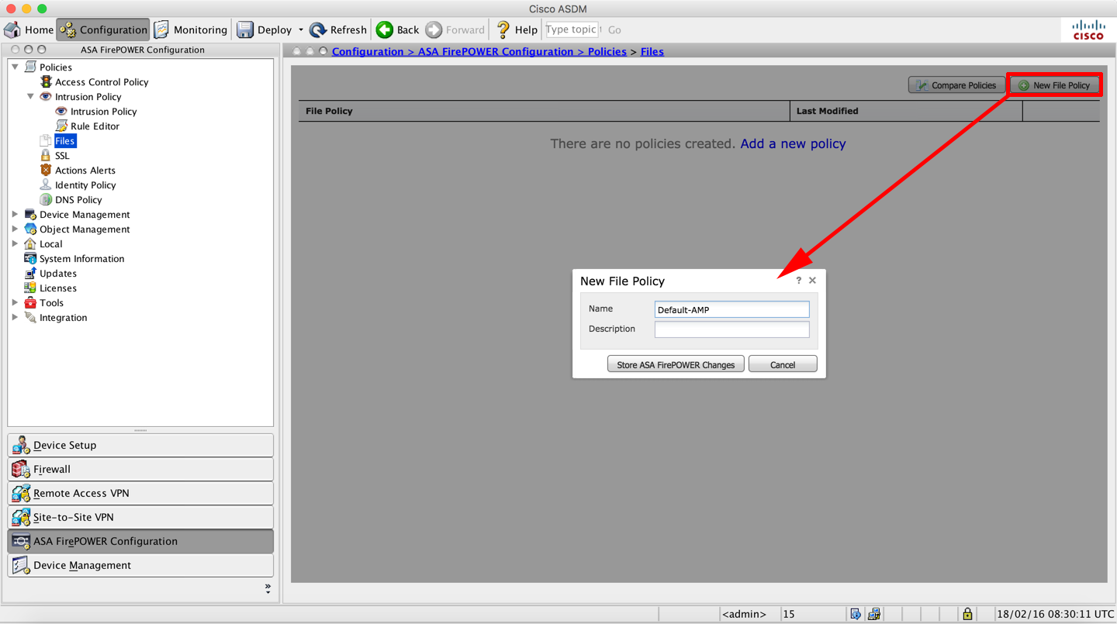This screenshot has height=624, width=1117.
Task: Click the status bar network devices icon
Action: 874,614
